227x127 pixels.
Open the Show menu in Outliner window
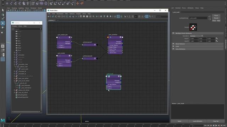click(20, 26)
